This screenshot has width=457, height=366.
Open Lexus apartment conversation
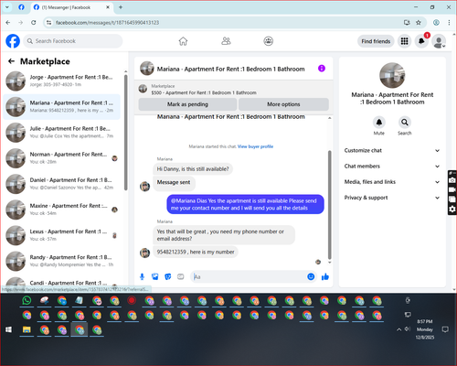62,235
